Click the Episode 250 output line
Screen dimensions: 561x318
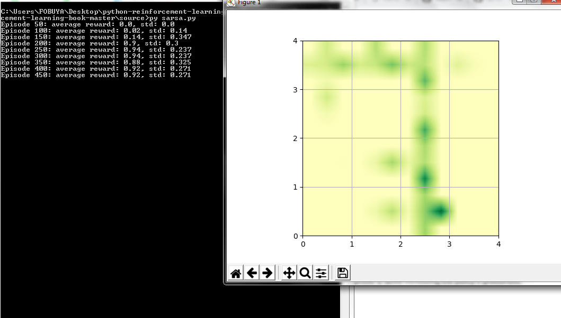click(96, 50)
